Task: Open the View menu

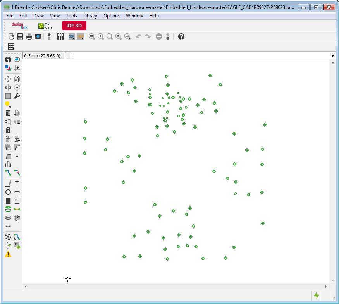Action: 55,16
